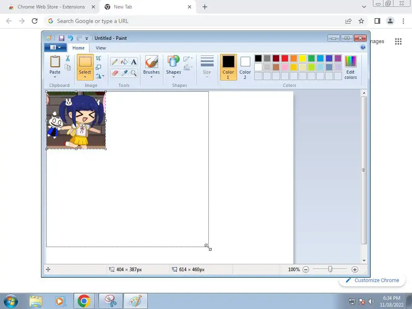Image resolution: width=412 pixels, height=309 pixels.
Task: Switch to the Home ribbon tab
Action: [78, 48]
